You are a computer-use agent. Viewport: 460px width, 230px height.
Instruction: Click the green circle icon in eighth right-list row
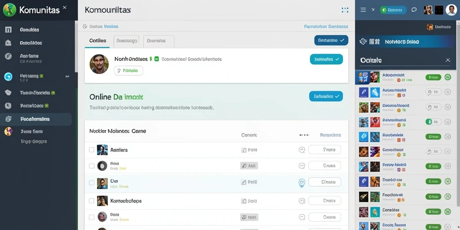[x=447, y=181]
